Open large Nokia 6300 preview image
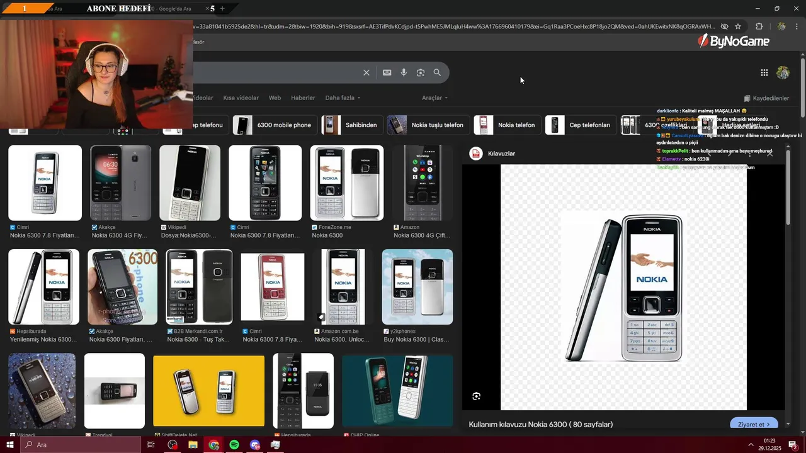 623,288
